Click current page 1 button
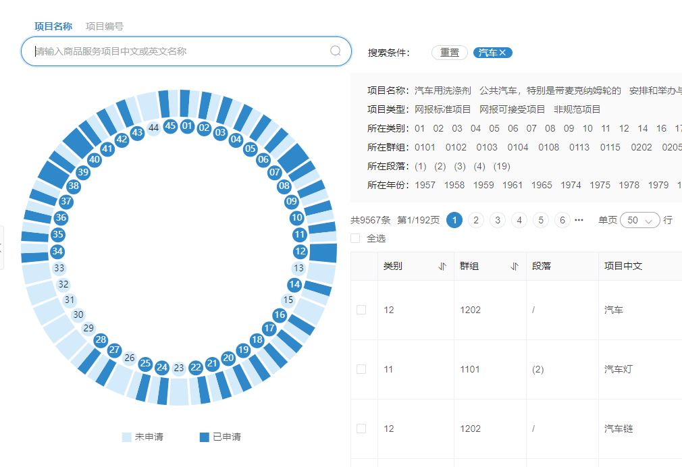Screen dimensions: 682x467 pos(454,220)
